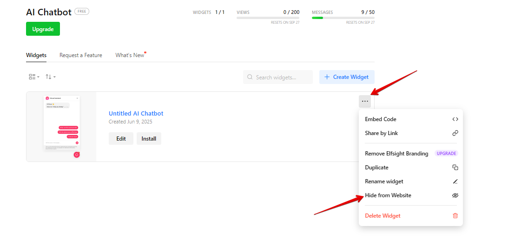Select Embed Code from the menu
Image resolution: width=508 pixels, height=239 pixels.
[411, 119]
